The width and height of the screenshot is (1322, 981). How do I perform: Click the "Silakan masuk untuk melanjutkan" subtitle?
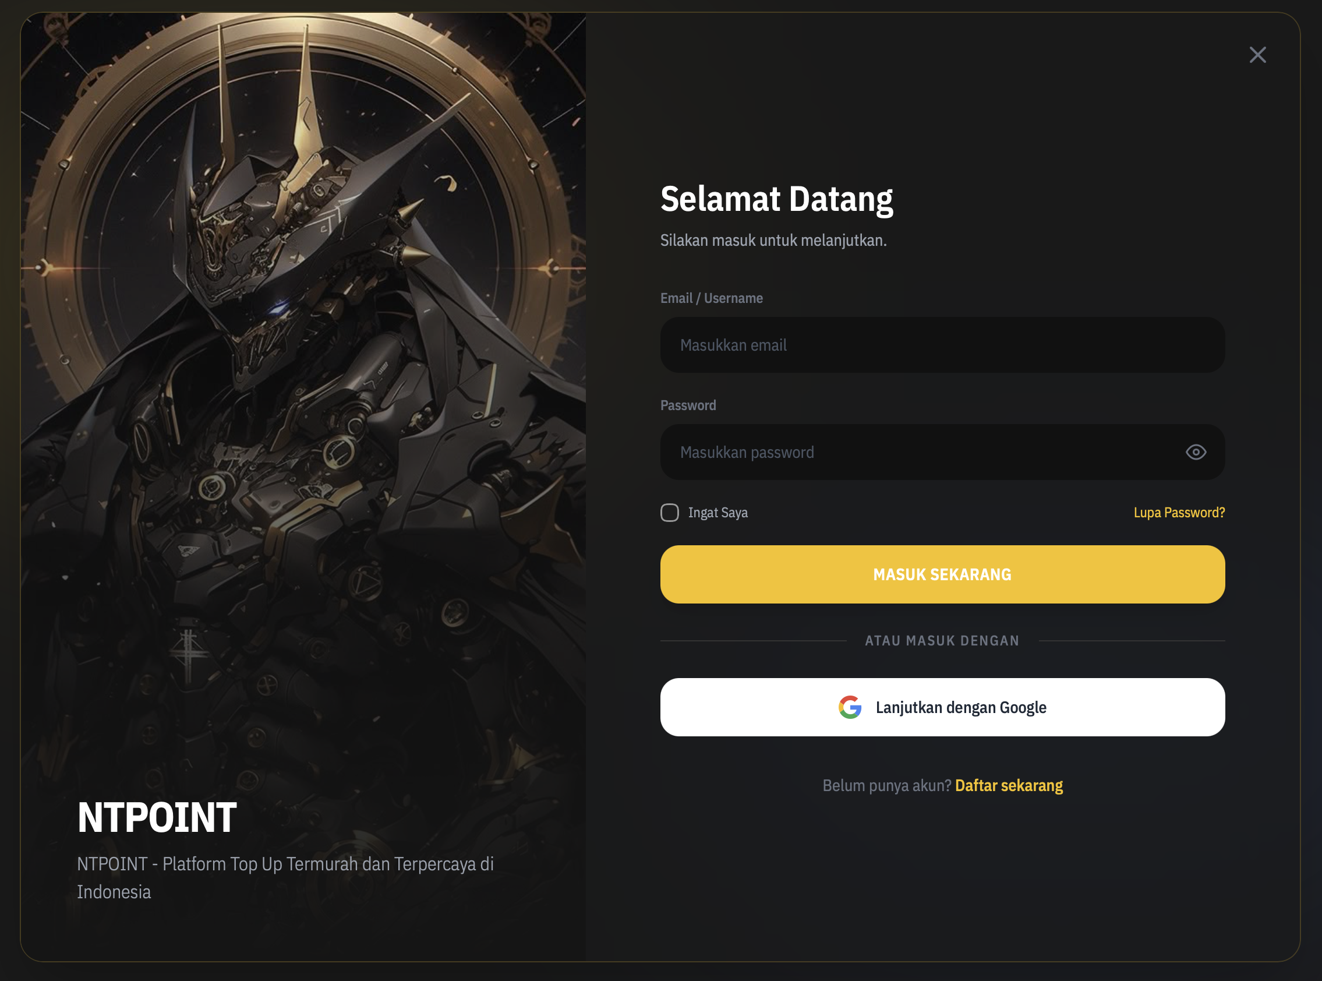pyautogui.click(x=773, y=241)
